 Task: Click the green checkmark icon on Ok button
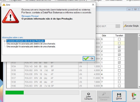pyautogui.click(x=86, y=58)
